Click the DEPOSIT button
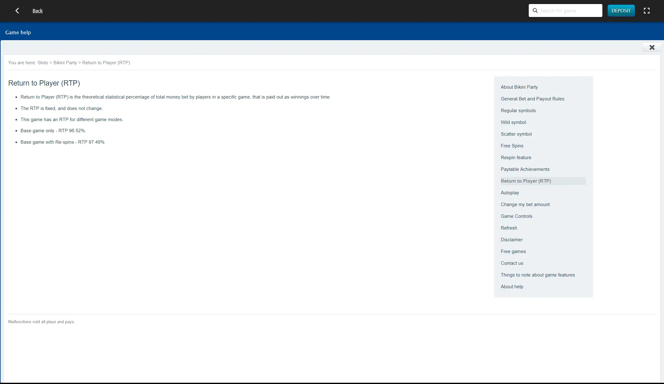664x384 pixels. pyautogui.click(x=621, y=11)
